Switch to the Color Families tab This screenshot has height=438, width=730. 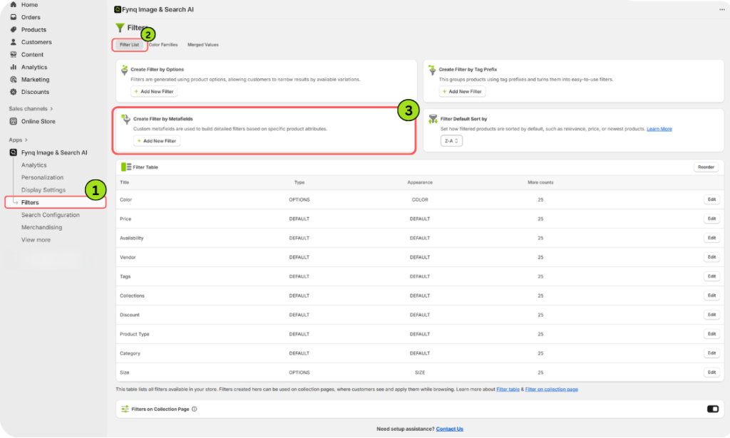pos(163,45)
